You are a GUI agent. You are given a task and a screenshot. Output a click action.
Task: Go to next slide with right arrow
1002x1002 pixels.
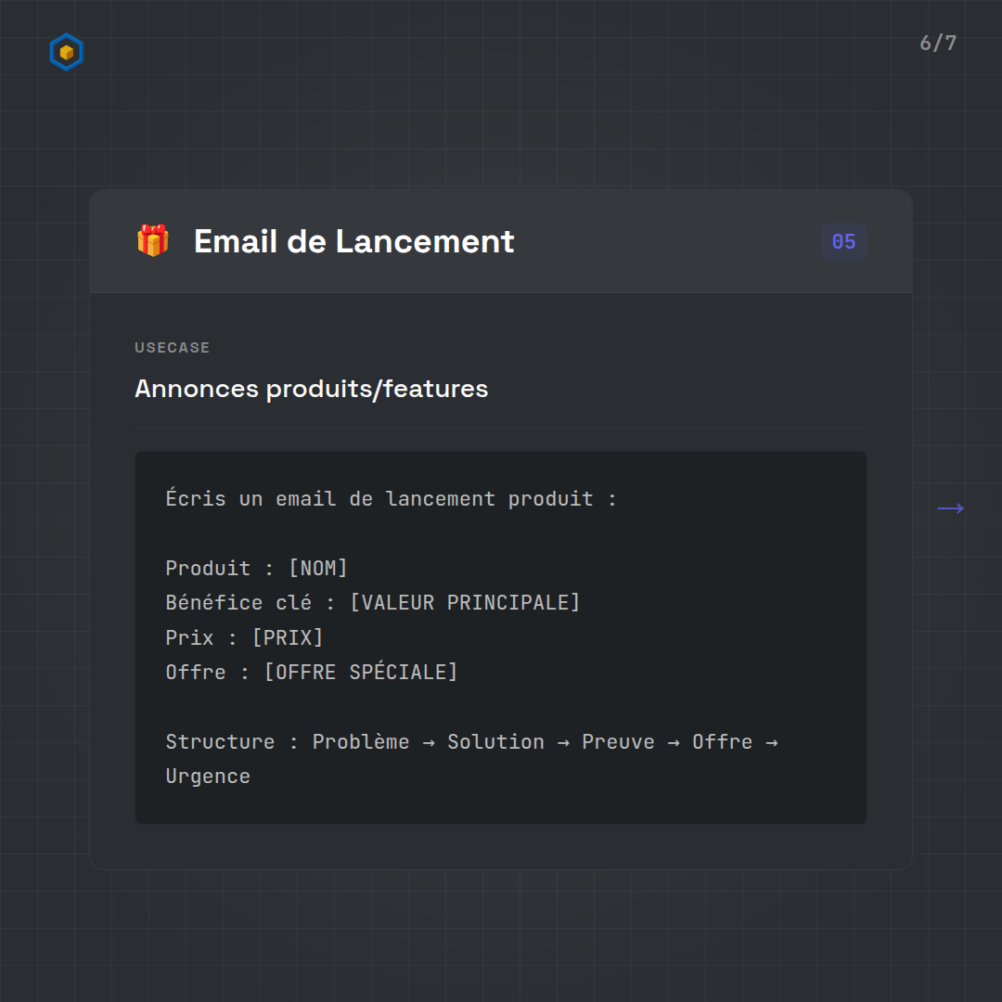950,508
